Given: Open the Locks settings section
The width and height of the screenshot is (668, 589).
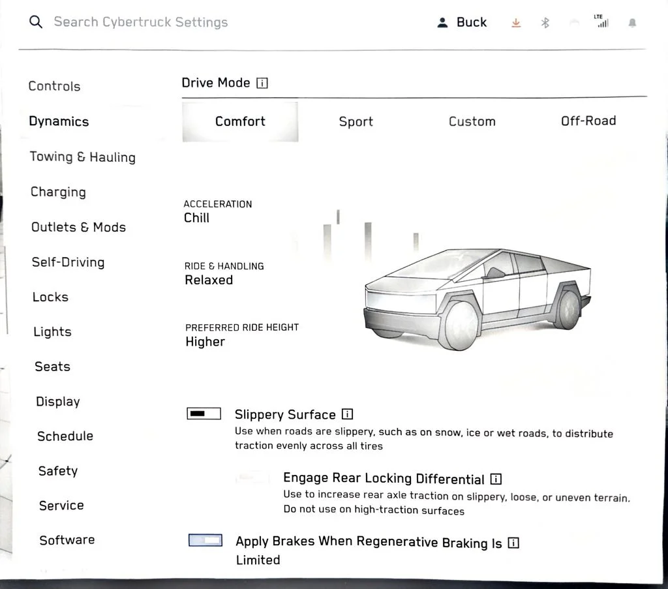Looking at the screenshot, I should (x=50, y=297).
